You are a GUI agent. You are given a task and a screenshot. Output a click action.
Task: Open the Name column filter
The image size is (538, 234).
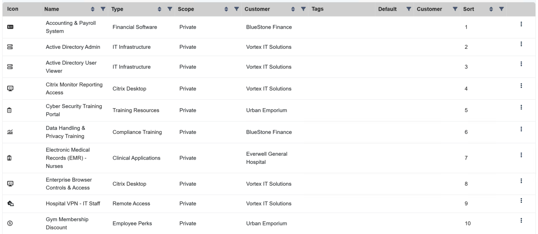pyautogui.click(x=103, y=9)
